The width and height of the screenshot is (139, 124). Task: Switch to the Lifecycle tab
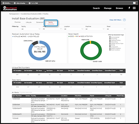point(29,22)
